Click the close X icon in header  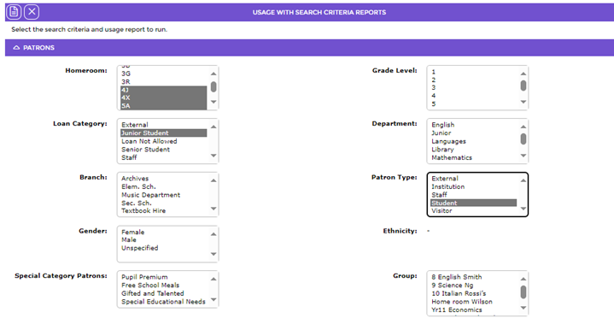pos(32,12)
